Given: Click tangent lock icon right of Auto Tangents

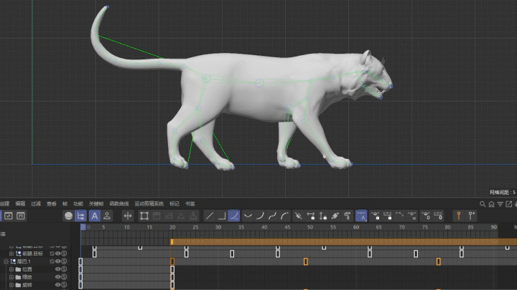Looking at the screenshot, I should click(x=376, y=216).
